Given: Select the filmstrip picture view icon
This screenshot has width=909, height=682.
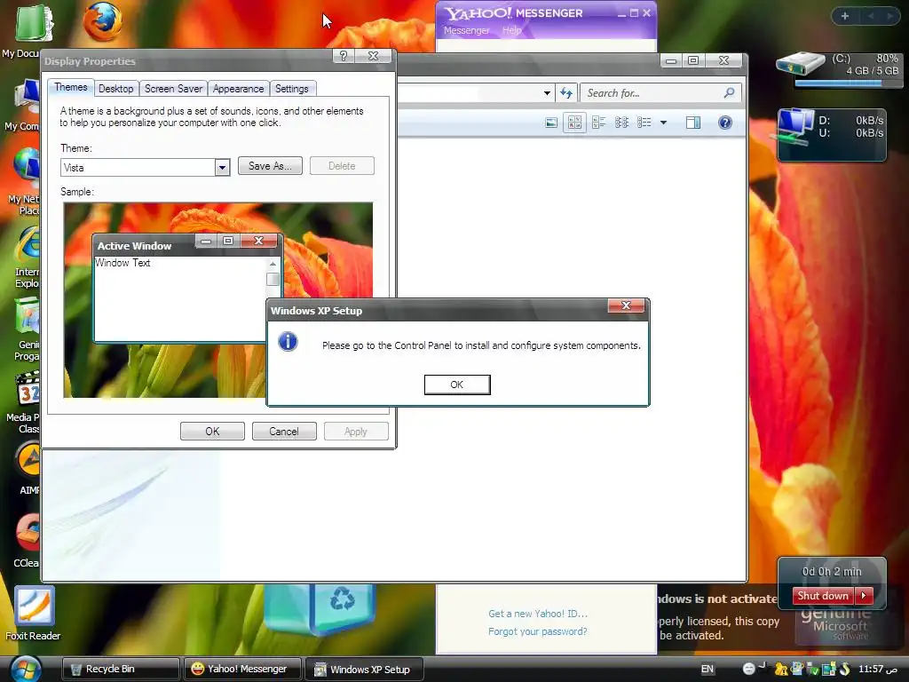Looking at the screenshot, I should pos(551,123).
